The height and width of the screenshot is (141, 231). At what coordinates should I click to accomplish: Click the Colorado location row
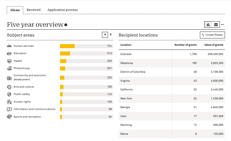[x=126, y=54]
